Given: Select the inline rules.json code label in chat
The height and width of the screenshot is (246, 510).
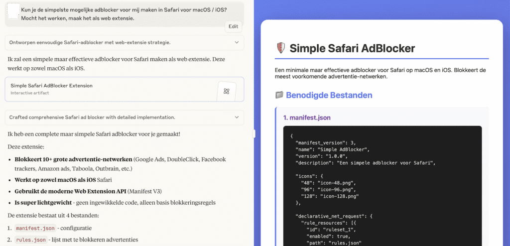Looking at the screenshot, I should pyautogui.click(x=31, y=240).
